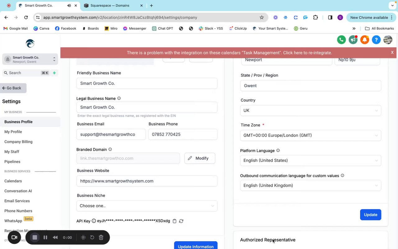Stop the screen recording
This screenshot has height=249, width=398.
[x=35, y=237]
